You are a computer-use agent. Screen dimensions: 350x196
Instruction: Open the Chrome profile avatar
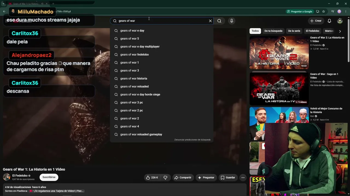[339, 11]
